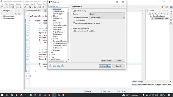Collapse DemoTypeCasting in Outline
The image size is (173, 97).
pyautogui.click(x=148, y=16)
